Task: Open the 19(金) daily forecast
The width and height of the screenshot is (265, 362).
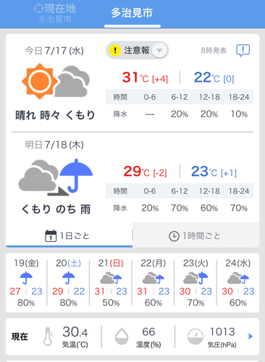Action: 26,282
